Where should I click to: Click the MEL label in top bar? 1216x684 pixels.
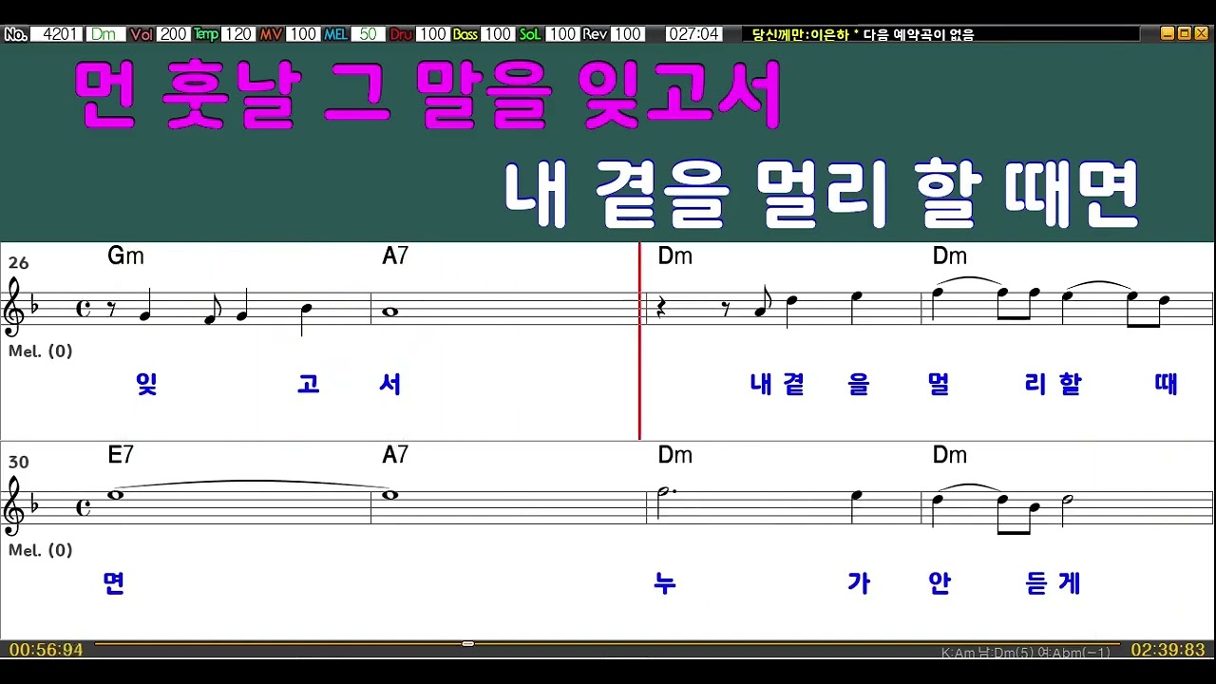335,34
